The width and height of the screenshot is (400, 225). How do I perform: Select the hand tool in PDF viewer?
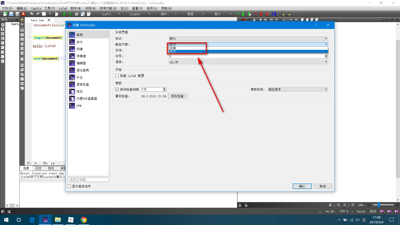pos(254,19)
